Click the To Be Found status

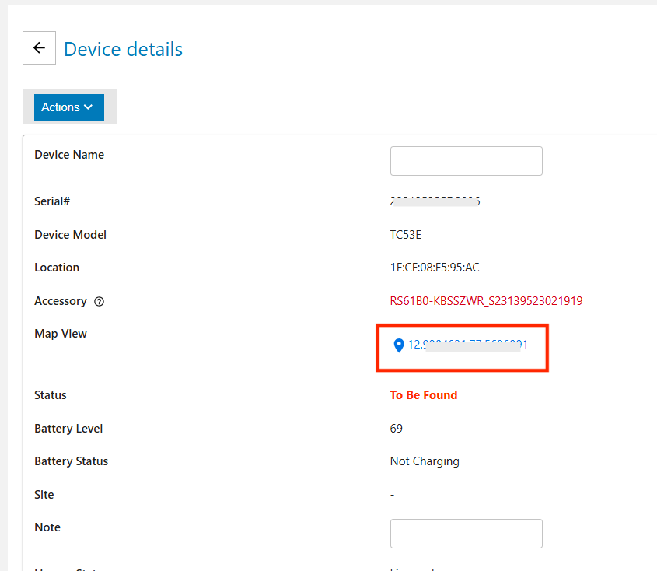tap(423, 395)
